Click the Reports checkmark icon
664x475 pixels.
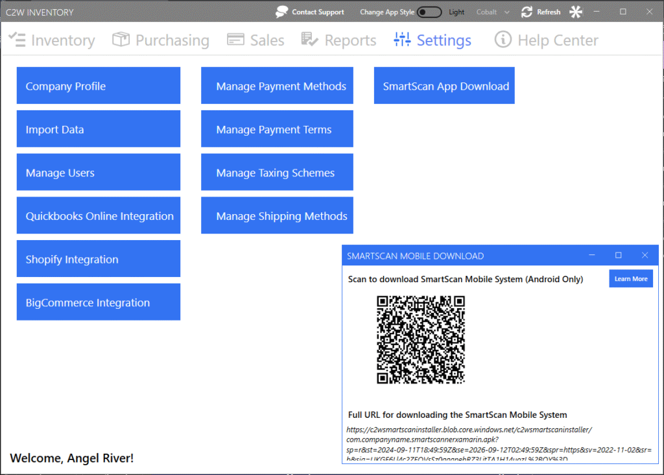coord(310,40)
